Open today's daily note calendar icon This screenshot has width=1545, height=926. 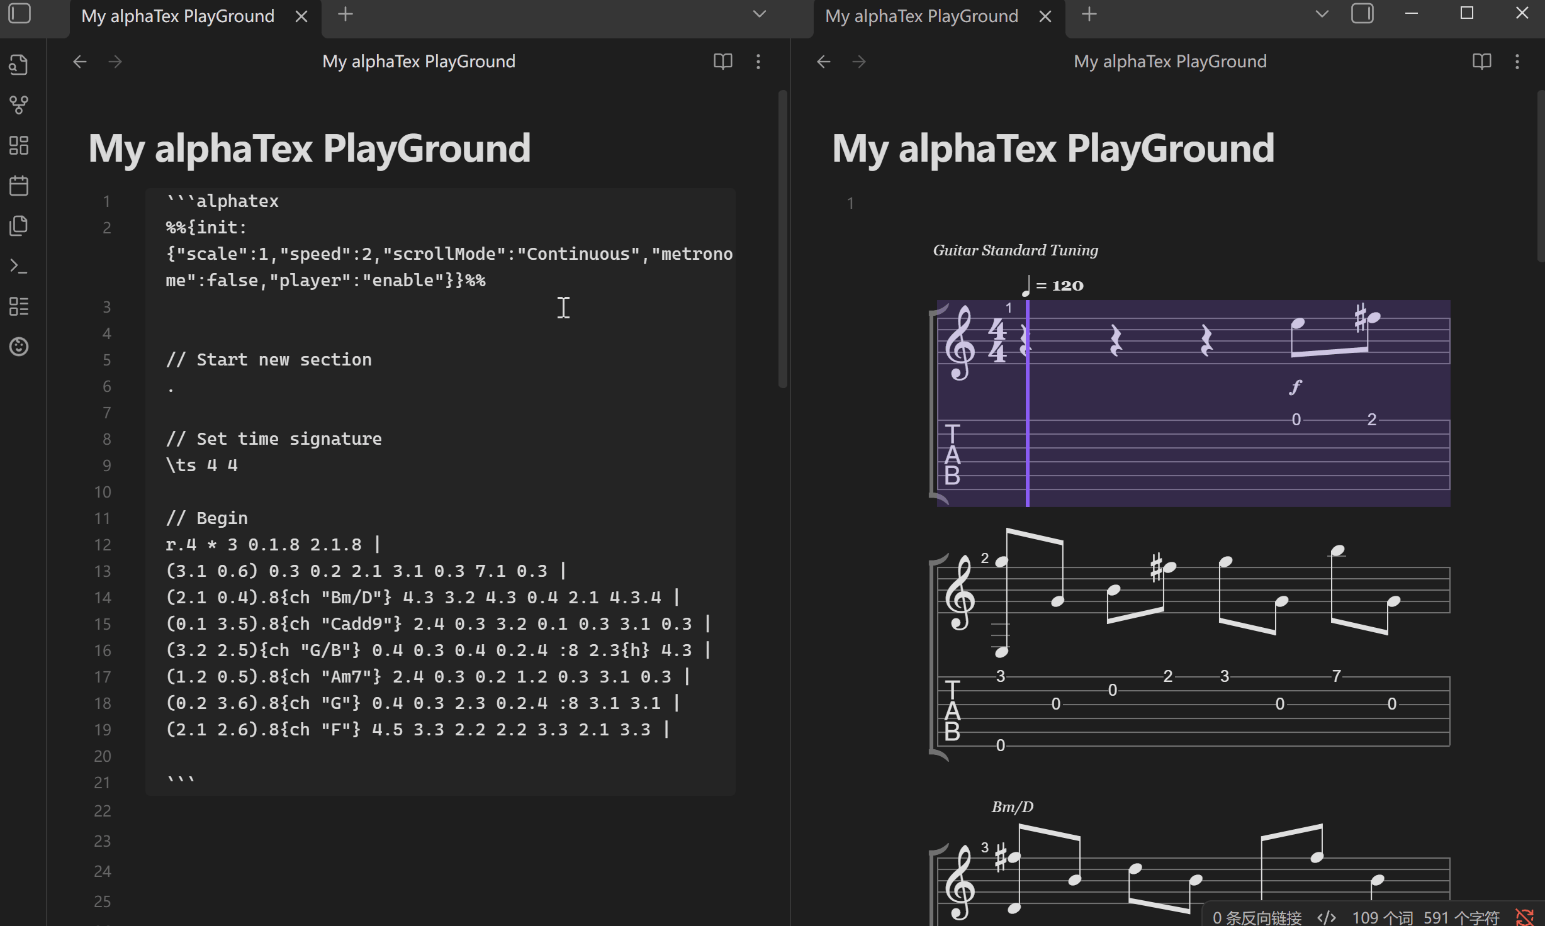(x=19, y=186)
